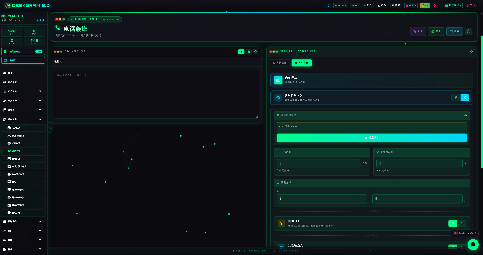Click the 指南 guide button
The height and width of the screenshot is (255, 483).
[454, 32]
